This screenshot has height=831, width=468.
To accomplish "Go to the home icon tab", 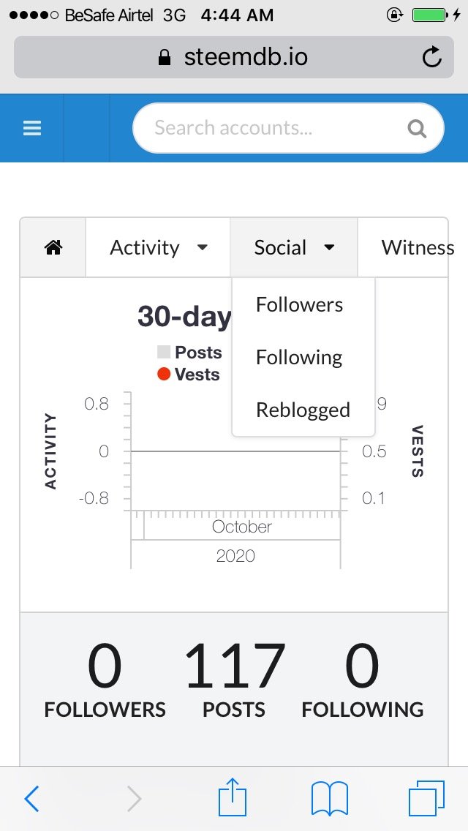I will pyautogui.click(x=53, y=247).
